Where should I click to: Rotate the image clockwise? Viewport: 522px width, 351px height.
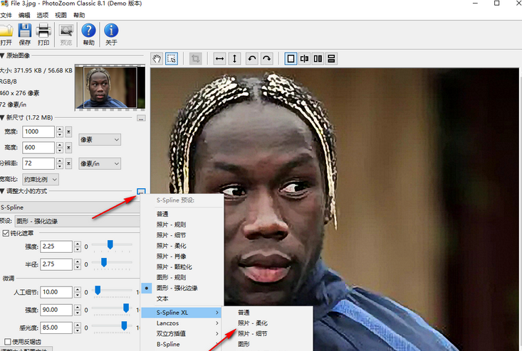coord(266,58)
